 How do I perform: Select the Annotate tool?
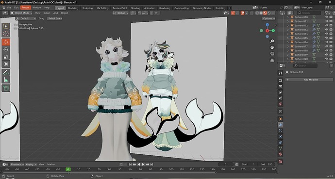(6, 73)
